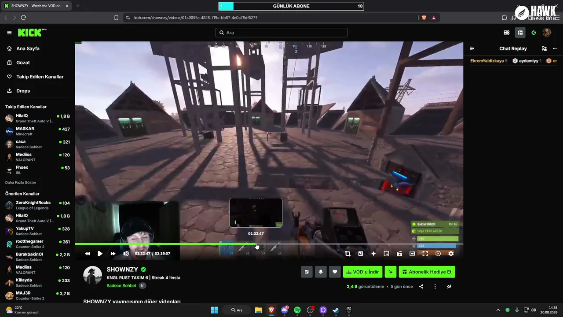Image resolution: width=563 pixels, height=317 pixels.
Task: Open video more options menu
Action: click(435, 287)
